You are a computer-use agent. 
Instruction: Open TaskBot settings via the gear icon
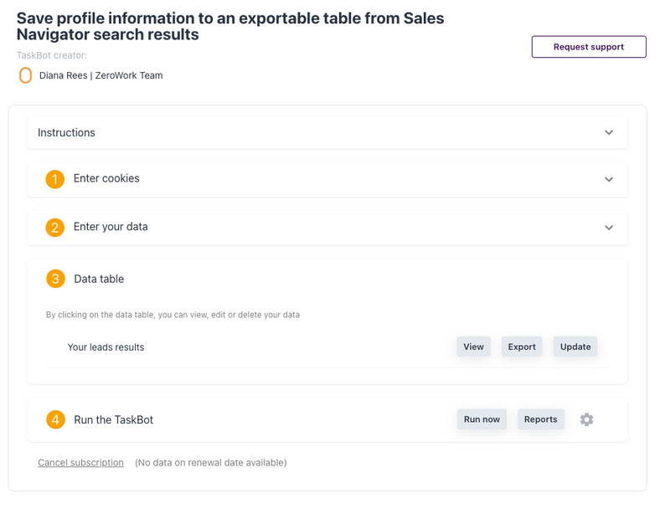coord(586,419)
